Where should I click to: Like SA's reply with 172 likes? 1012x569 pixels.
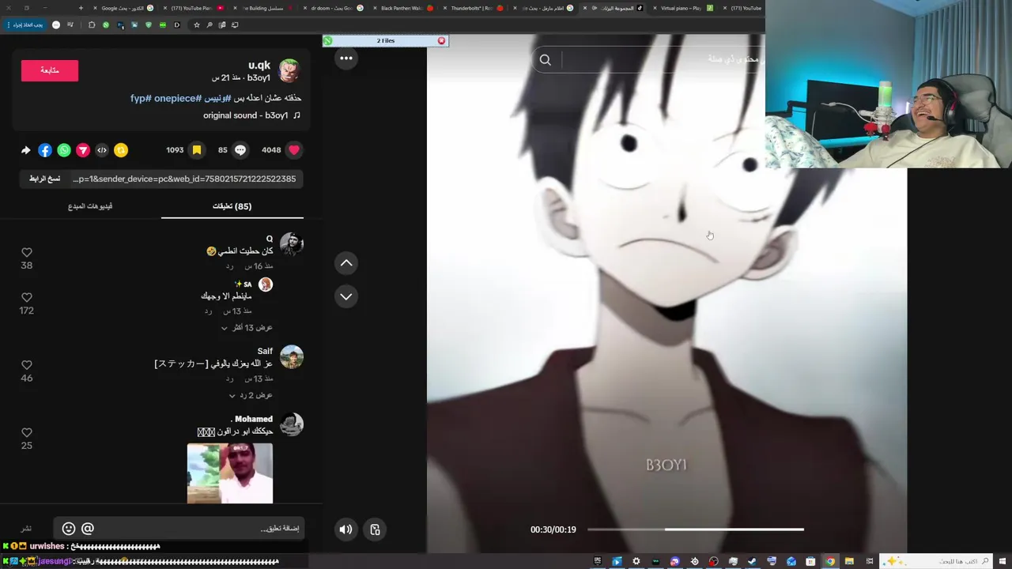click(x=27, y=297)
